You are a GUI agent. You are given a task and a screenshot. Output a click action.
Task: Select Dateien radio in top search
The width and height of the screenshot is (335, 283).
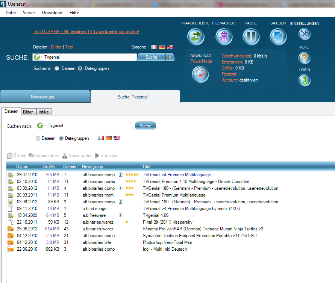tap(57, 69)
